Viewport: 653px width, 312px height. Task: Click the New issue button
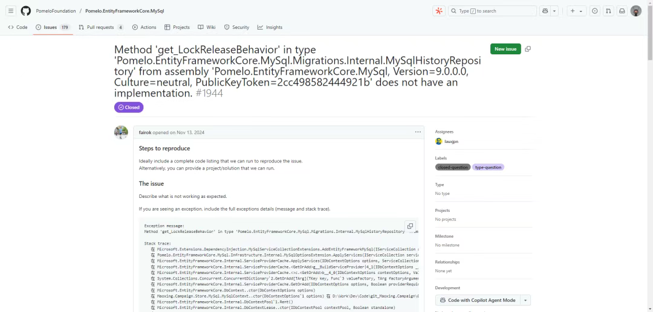point(505,49)
